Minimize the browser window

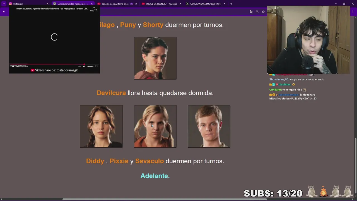pyautogui.click(x=336, y=4)
